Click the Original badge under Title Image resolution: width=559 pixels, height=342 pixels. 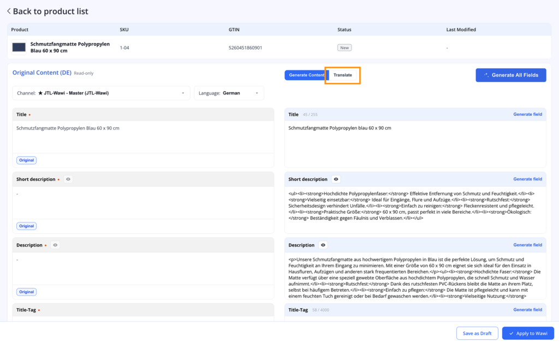point(26,160)
